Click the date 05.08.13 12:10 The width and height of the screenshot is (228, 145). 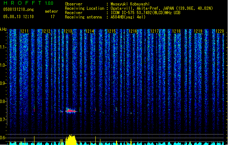click(18, 17)
